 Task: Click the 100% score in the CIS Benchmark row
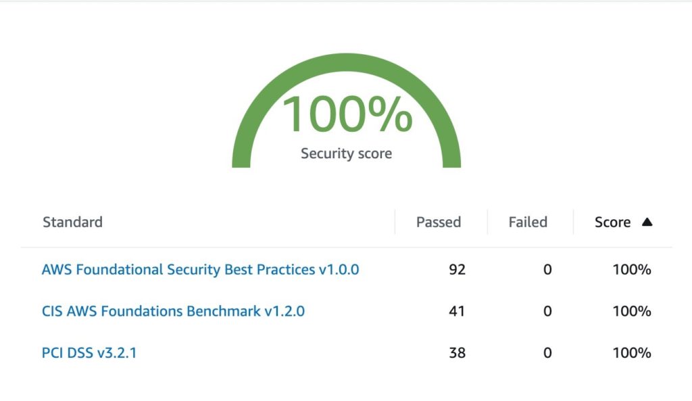tap(632, 311)
